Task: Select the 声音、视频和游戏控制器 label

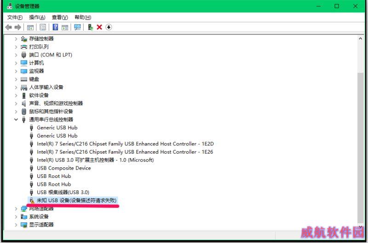Action: [x=56, y=103]
